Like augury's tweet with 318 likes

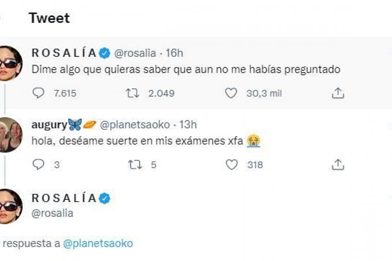pyautogui.click(x=232, y=165)
